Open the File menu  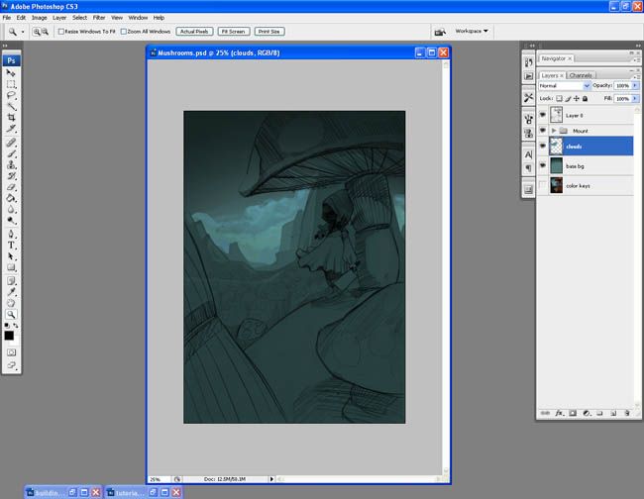tap(7, 18)
